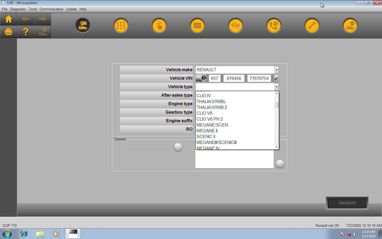Click the VIN confirmation check mark
The width and height of the screenshot is (382, 239).
point(276,78)
